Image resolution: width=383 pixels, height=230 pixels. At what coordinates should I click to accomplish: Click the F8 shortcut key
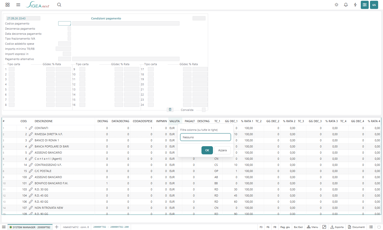click(x=275, y=227)
